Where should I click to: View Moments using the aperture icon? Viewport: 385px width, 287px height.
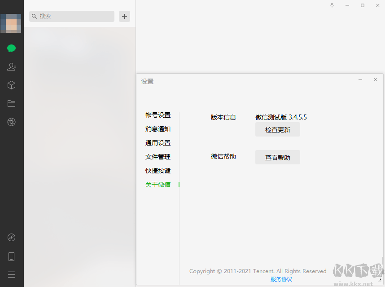[11, 122]
